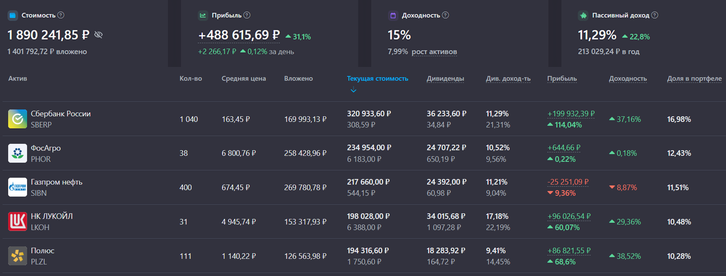Image resolution: width=726 pixels, height=276 pixels.
Task: Open the help tooltip next to Прибыль
Action: [247, 15]
